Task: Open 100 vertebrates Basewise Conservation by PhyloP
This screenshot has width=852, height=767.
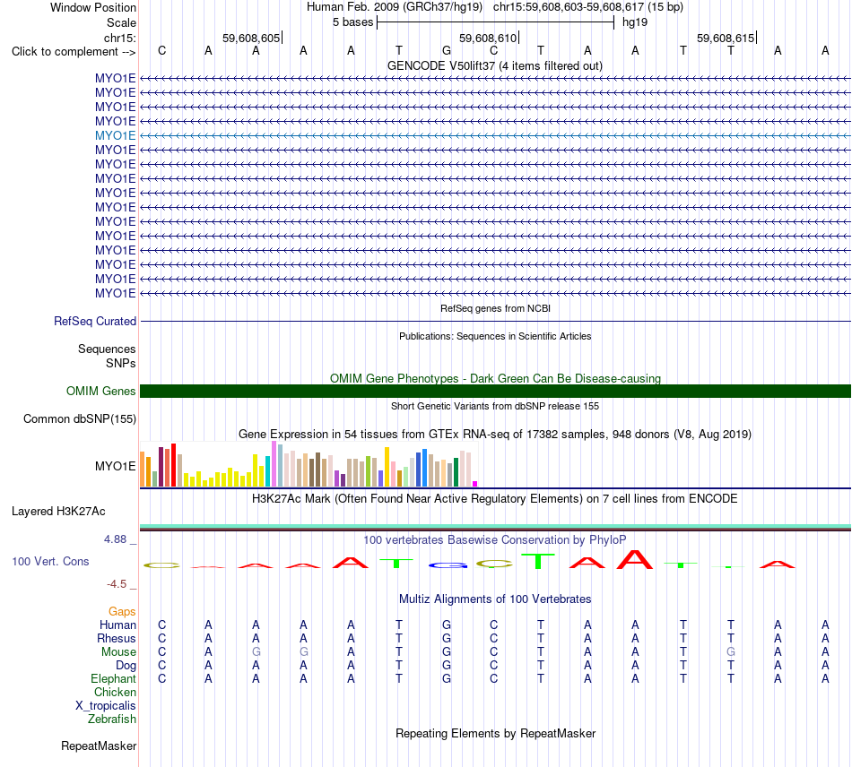Action: pos(494,539)
